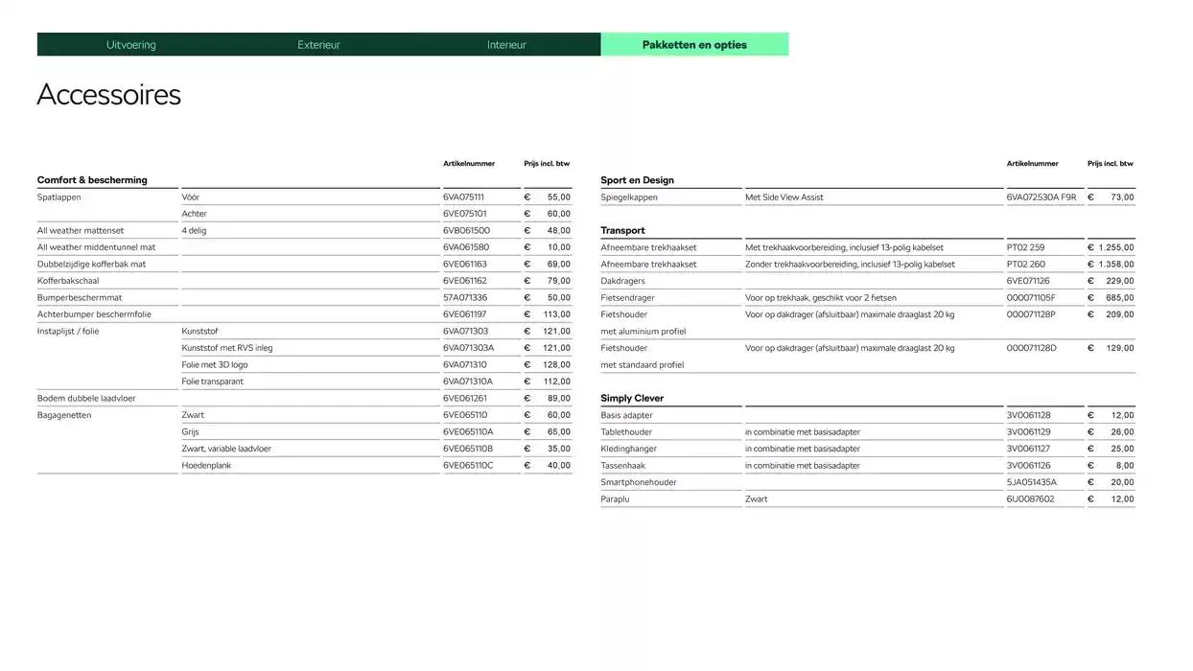This screenshot has width=1193, height=671.
Task: Select the Bagagenetten Zwart variant
Action: coord(192,414)
